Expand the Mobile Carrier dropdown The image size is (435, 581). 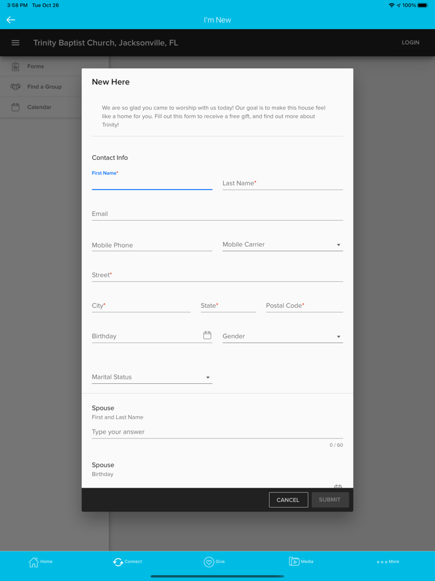click(x=283, y=244)
